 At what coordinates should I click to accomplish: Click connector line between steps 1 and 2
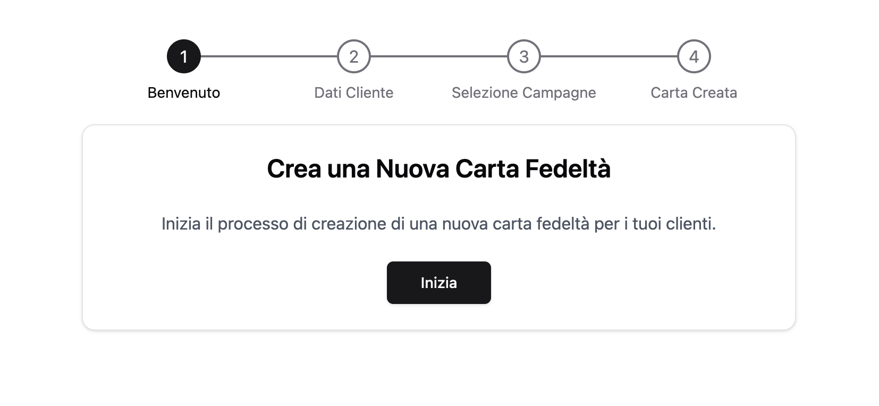(x=269, y=56)
